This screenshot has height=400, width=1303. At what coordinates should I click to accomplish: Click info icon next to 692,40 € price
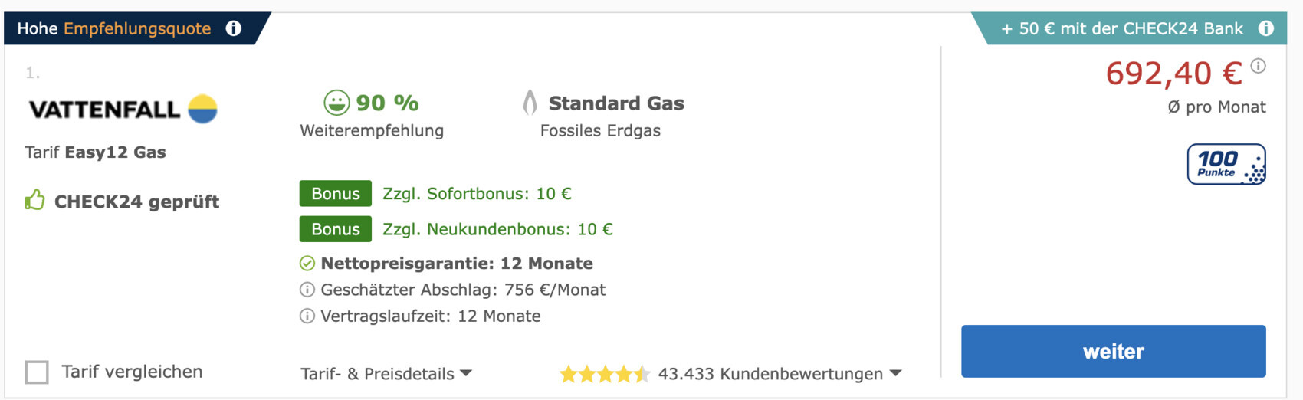click(1258, 66)
